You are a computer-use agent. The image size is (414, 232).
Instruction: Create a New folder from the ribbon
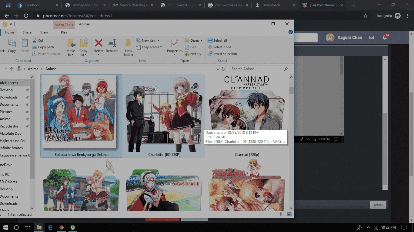(x=129, y=47)
